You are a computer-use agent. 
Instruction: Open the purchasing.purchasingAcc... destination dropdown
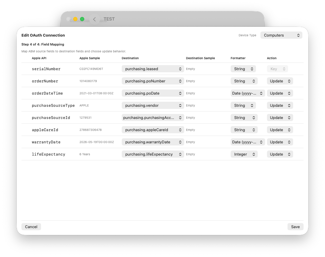153,117
